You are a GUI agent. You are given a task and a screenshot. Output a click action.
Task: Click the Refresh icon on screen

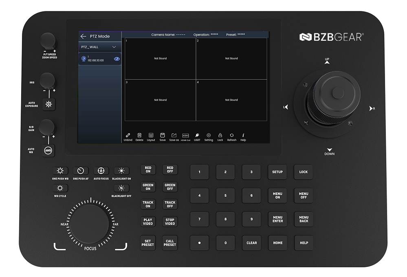point(231,135)
